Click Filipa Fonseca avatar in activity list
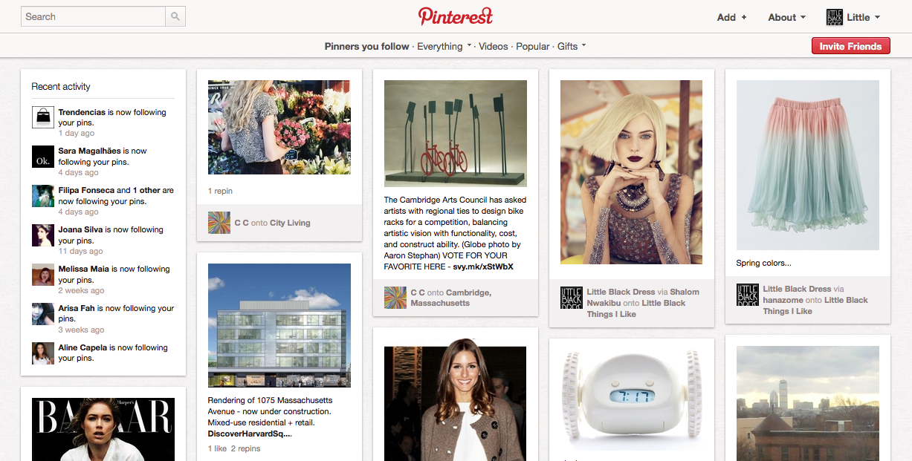The width and height of the screenshot is (912, 461). (x=43, y=196)
